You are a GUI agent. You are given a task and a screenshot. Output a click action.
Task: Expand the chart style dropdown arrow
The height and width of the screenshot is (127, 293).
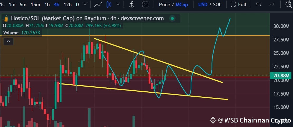coord(118,5)
